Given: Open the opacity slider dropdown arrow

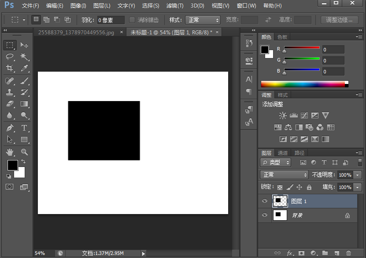Looking at the screenshot, I should (x=357, y=175).
